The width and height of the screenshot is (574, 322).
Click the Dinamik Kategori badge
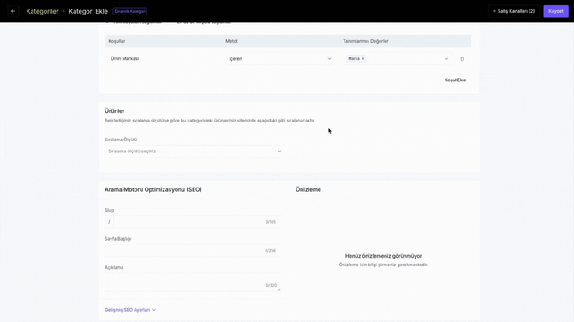point(130,11)
